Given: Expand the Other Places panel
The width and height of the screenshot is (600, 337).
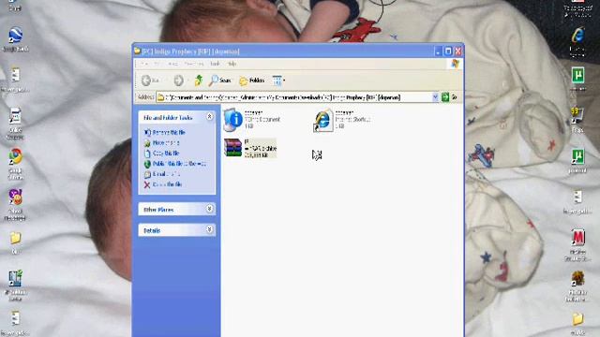Looking at the screenshot, I should [x=209, y=209].
